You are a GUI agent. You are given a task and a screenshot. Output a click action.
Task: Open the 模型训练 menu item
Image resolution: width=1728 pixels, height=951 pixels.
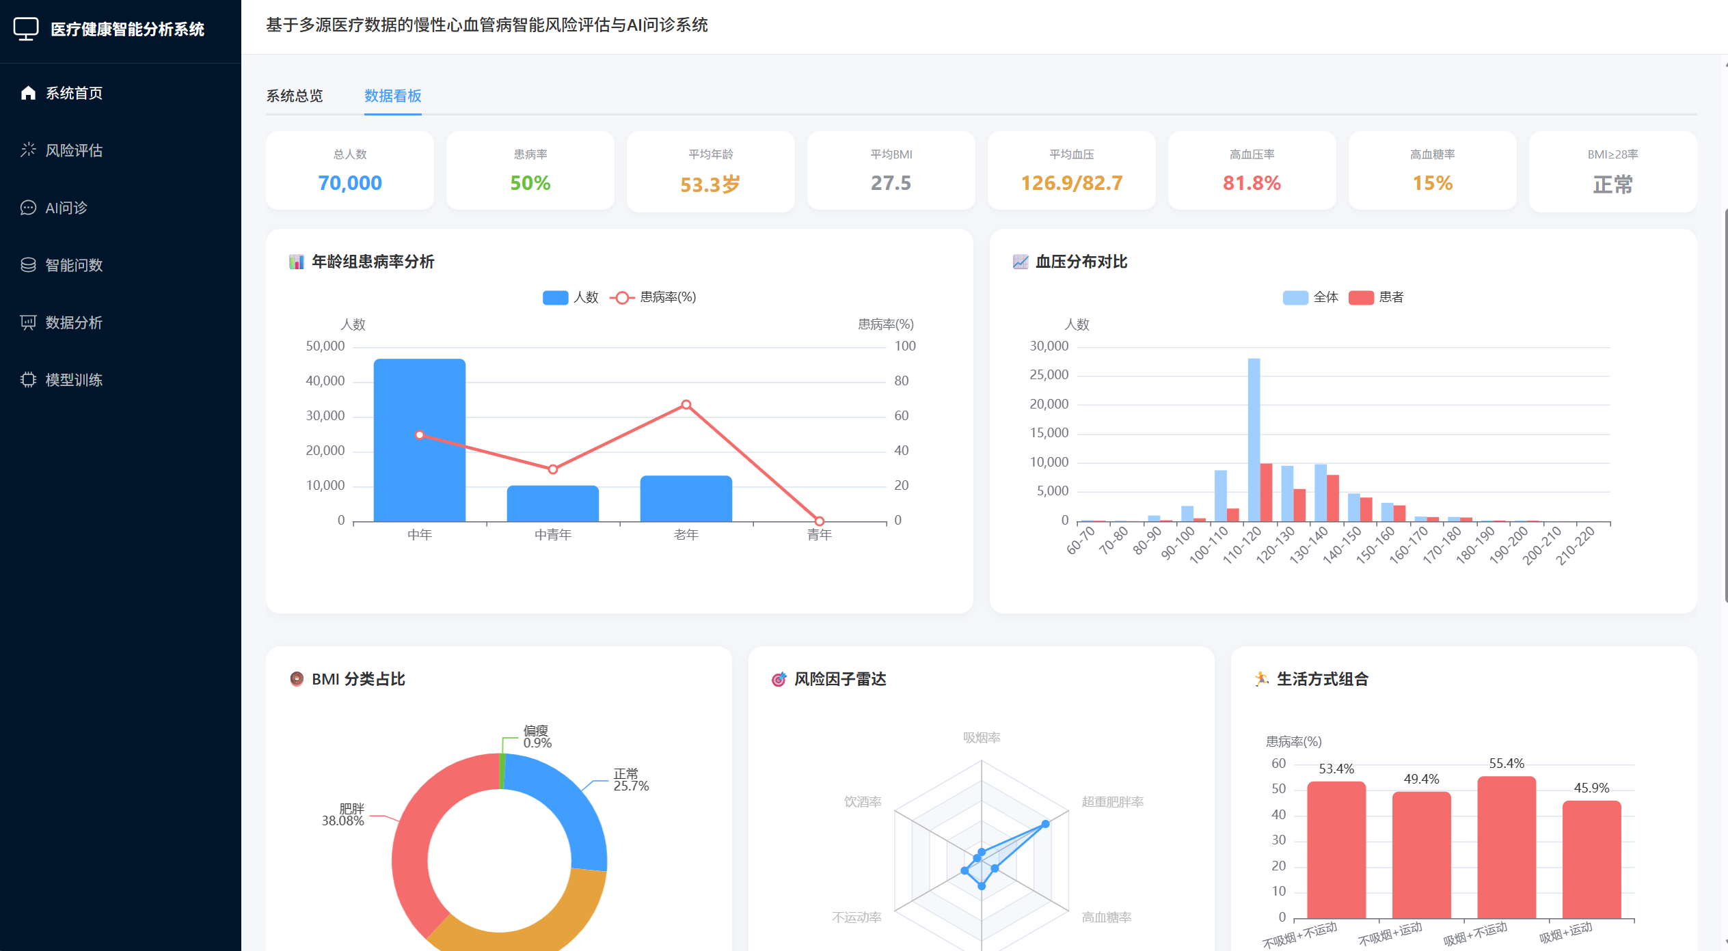tap(120, 380)
